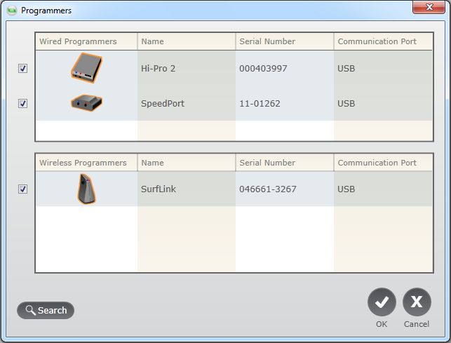The height and width of the screenshot is (343, 451).
Task: Click wireless table Serial Number header
Action: pyautogui.click(x=285, y=163)
